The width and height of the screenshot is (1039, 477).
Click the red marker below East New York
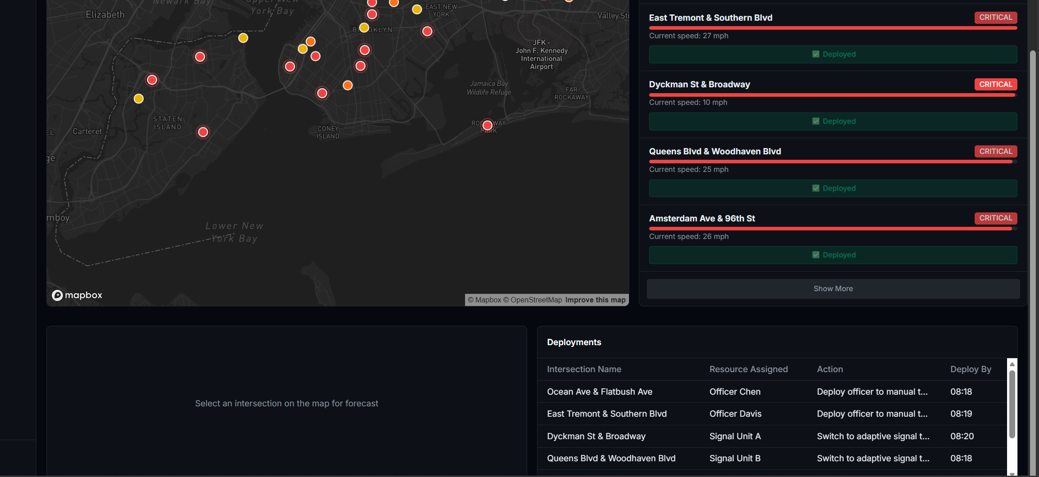pyautogui.click(x=427, y=31)
